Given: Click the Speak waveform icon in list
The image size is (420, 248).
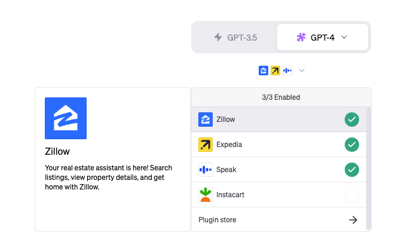Looking at the screenshot, I should (x=206, y=170).
